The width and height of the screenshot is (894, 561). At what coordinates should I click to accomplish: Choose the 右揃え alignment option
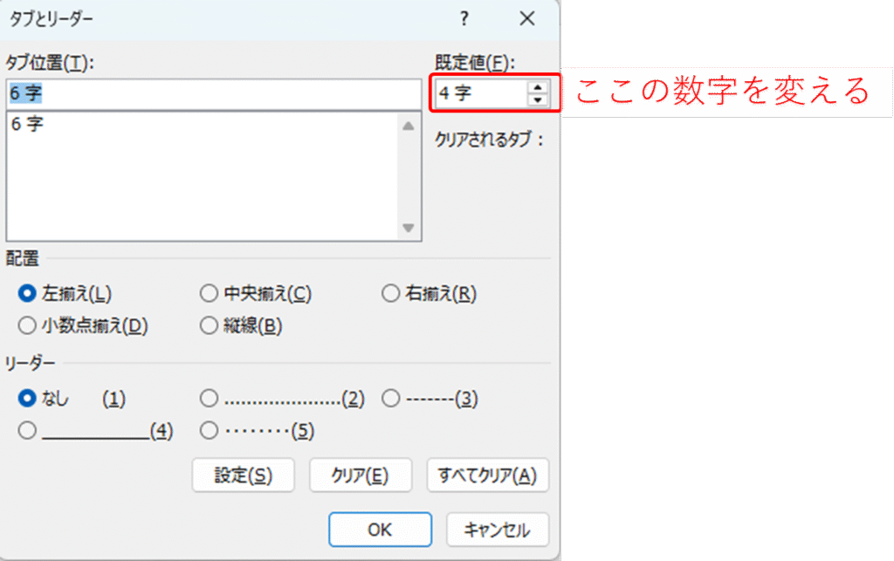390,294
